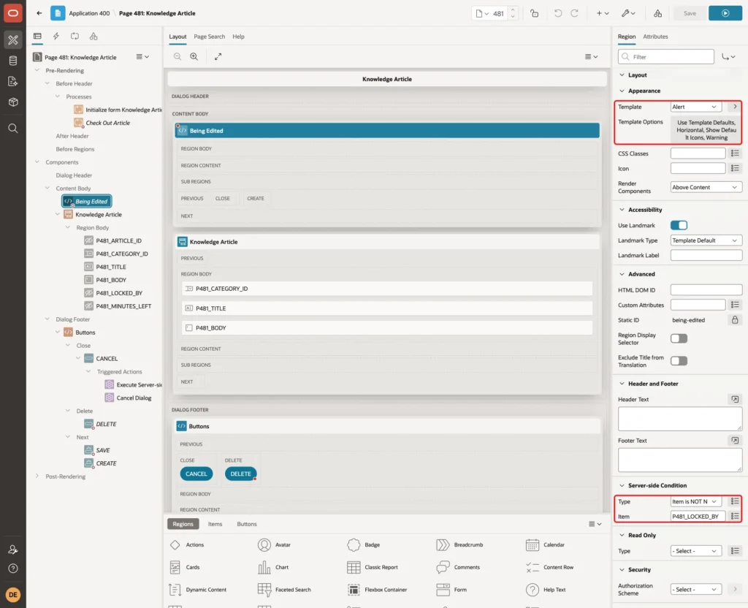Open Shared Components from top toolbar
This screenshot has height=608, width=748.
[657, 13]
